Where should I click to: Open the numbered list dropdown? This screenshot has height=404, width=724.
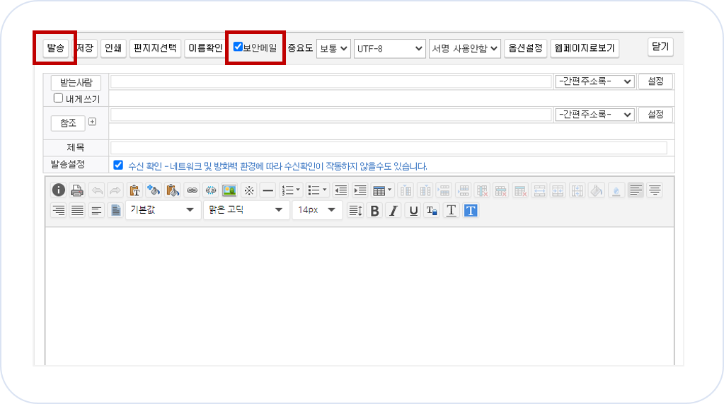291,190
